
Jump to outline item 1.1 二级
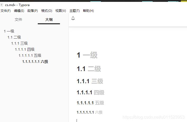coord(14,37)
